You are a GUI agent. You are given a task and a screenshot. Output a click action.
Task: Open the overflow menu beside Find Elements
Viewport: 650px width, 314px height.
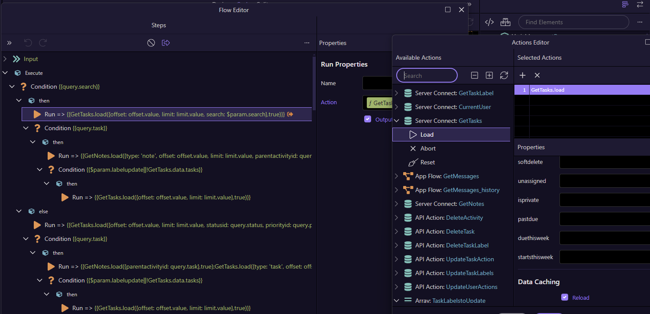click(x=640, y=22)
